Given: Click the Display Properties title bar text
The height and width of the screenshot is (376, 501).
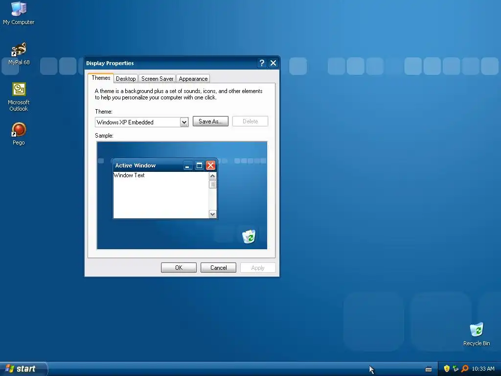Looking at the screenshot, I should coord(110,63).
